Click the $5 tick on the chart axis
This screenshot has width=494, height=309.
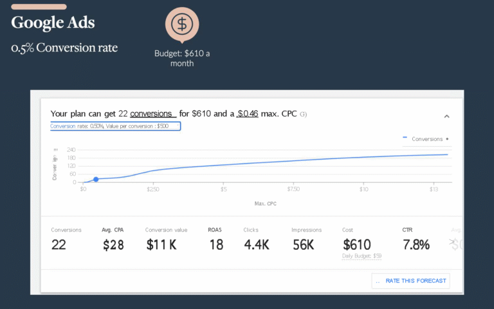223,189
